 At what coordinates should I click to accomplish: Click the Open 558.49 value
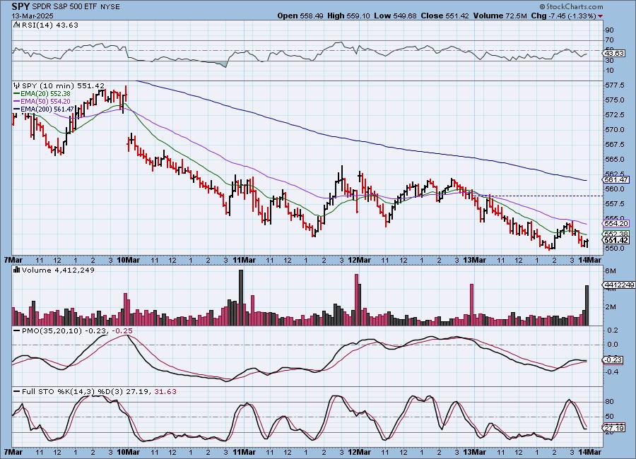point(300,16)
